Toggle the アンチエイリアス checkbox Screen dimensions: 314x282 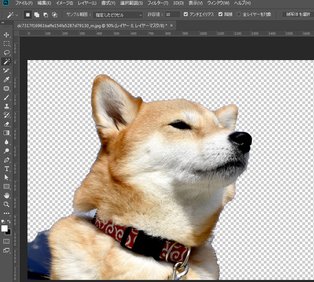186,14
